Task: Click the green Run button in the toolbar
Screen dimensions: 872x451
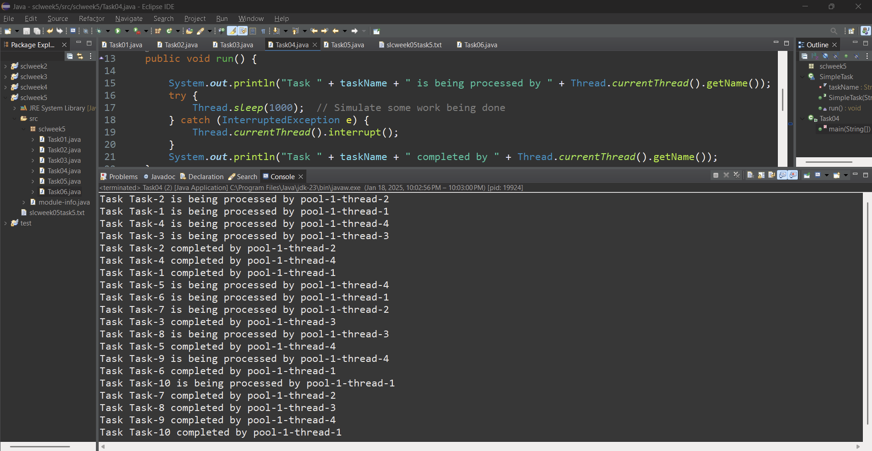Action: coord(118,31)
